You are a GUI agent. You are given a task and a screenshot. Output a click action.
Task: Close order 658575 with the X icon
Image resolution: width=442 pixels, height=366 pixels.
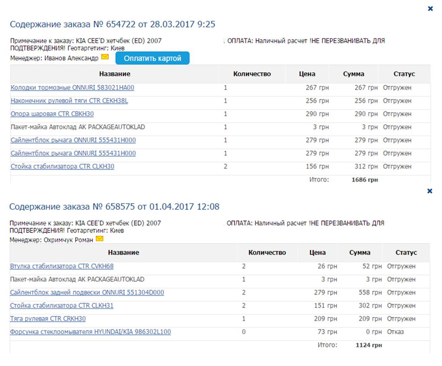pyautogui.click(x=430, y=191)
